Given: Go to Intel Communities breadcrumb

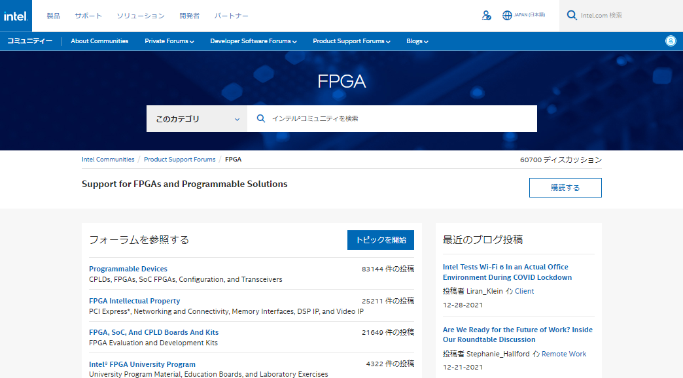Looking at the screenshot, I should coord(108,160).
